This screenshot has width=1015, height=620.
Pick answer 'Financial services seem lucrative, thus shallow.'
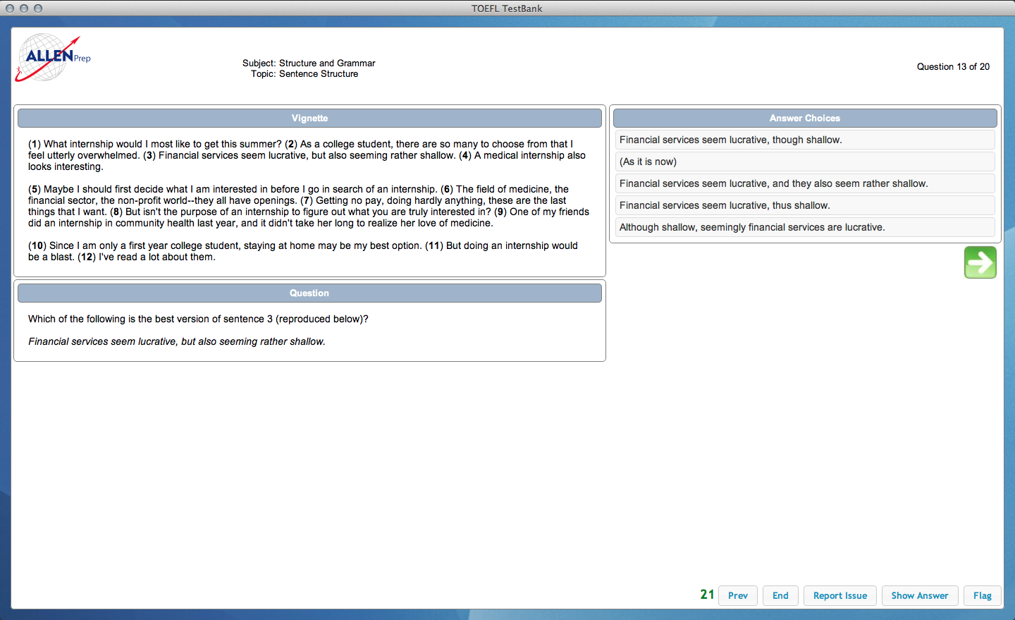[804, 205]
